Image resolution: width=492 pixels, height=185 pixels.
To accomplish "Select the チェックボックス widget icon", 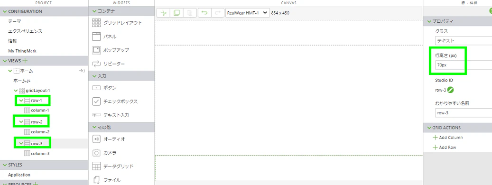I will pyautogui.click(x=96, y=102).
